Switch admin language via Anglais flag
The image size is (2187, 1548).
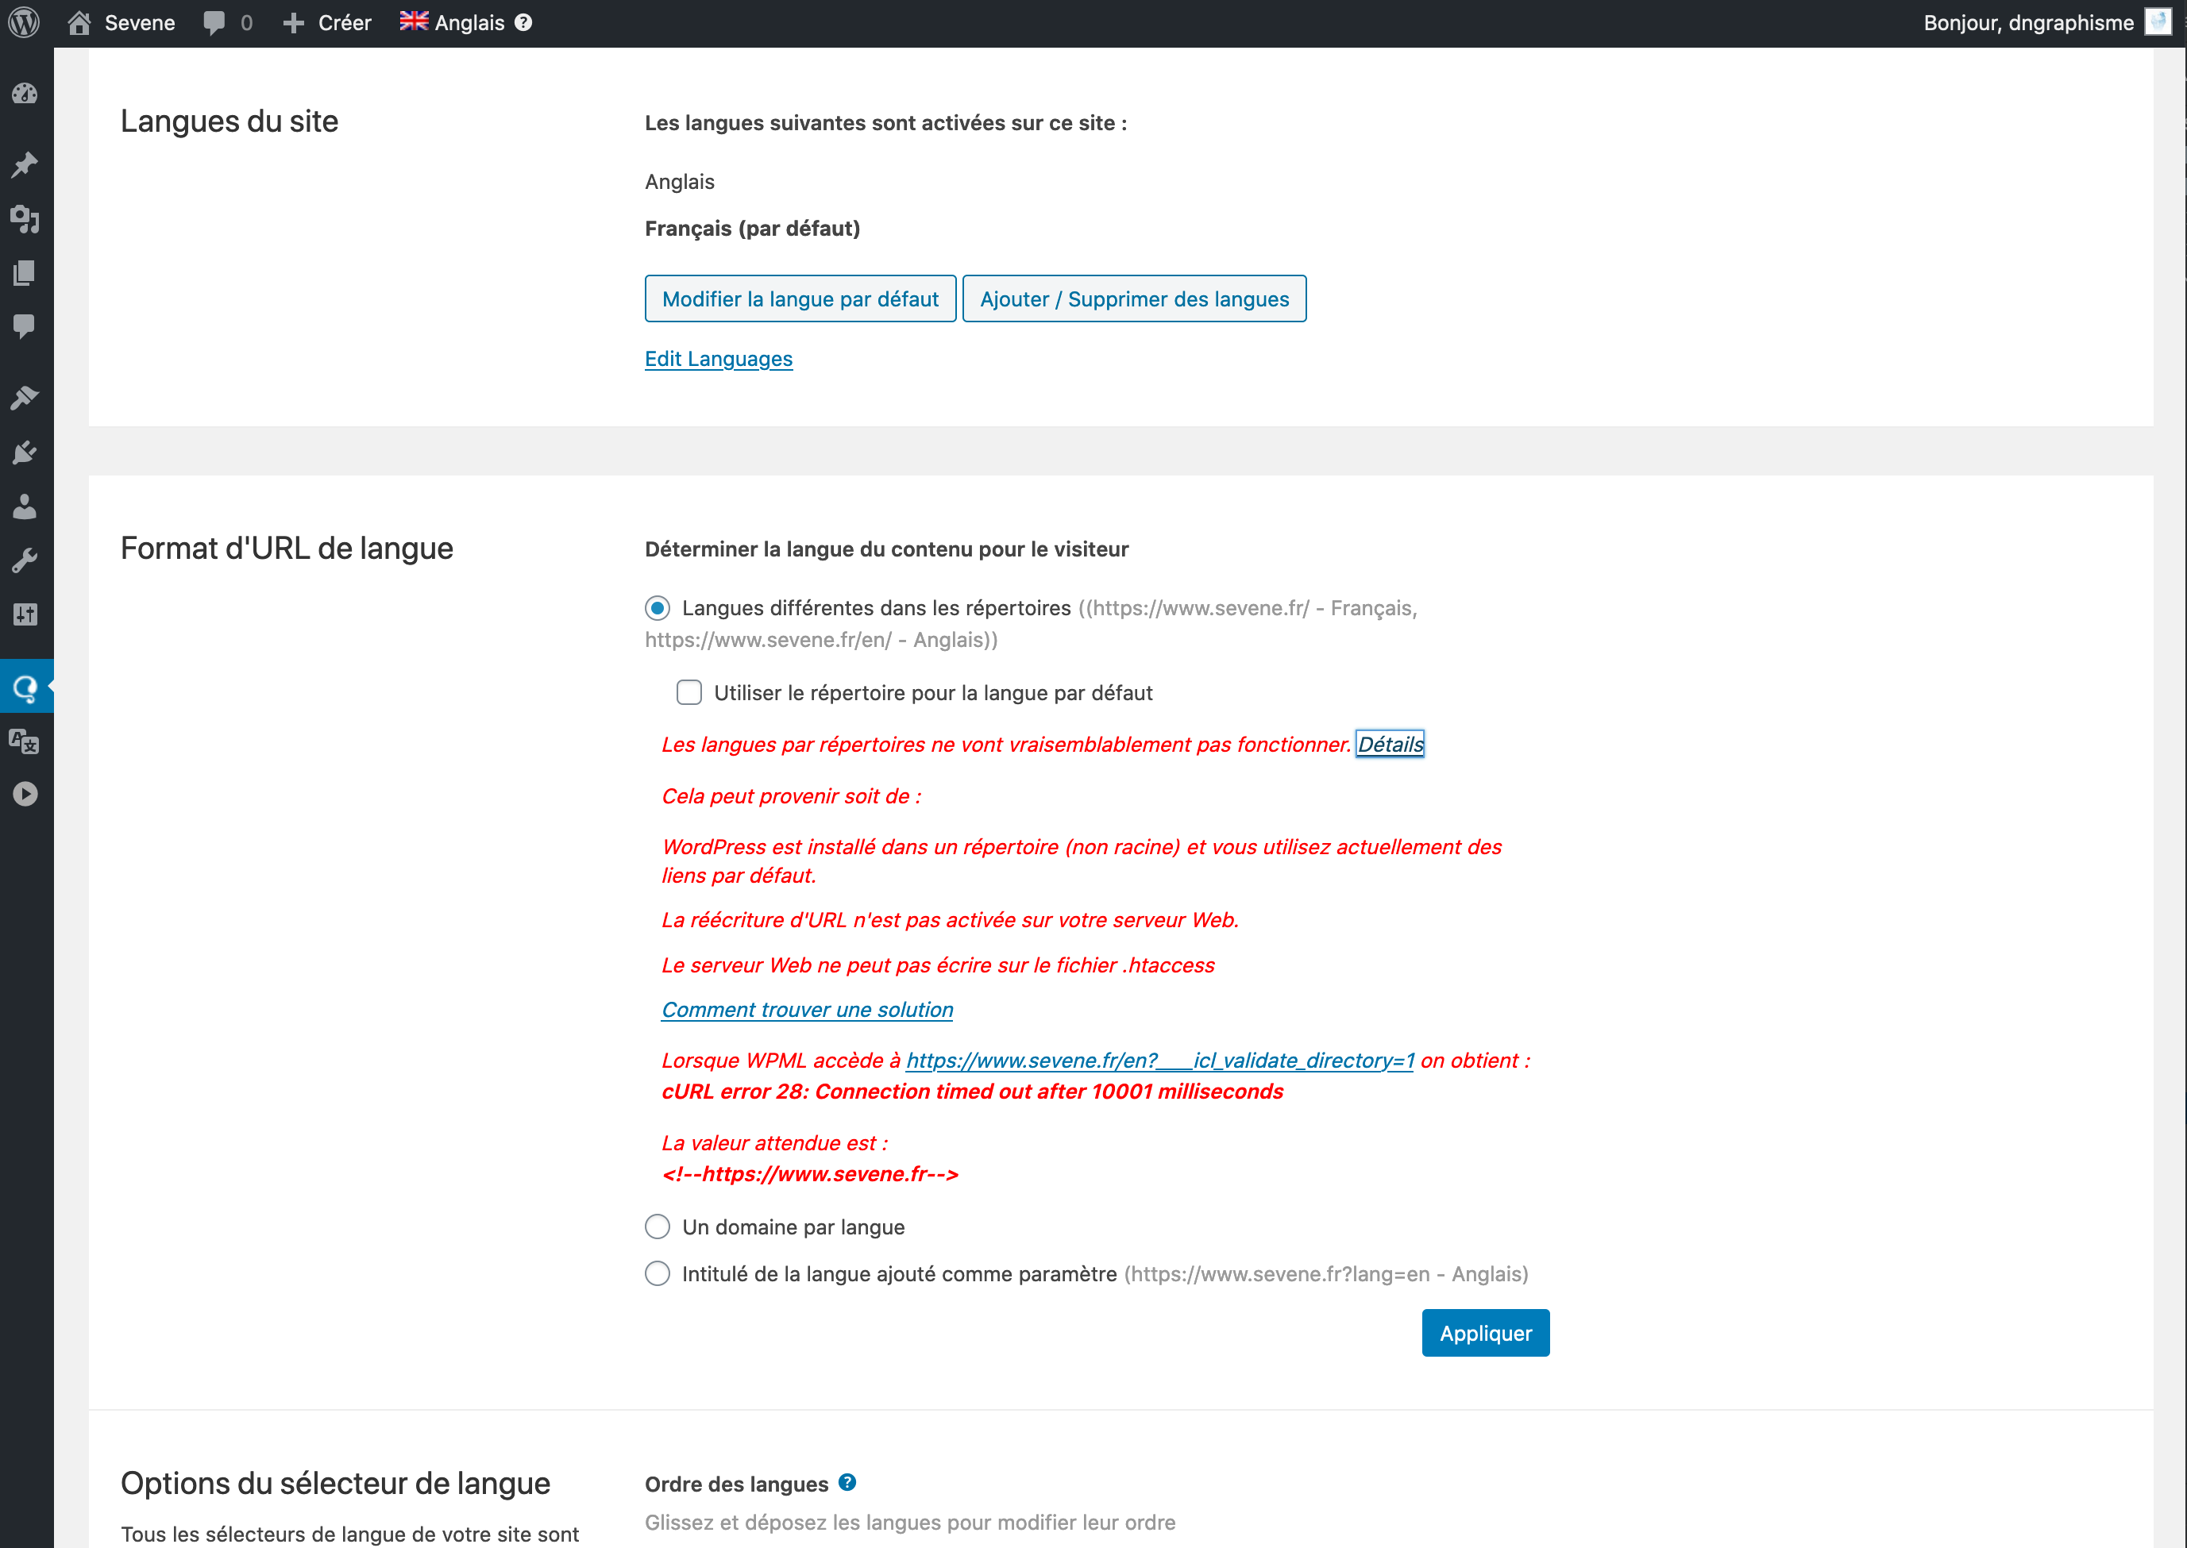tap(452, 22)
